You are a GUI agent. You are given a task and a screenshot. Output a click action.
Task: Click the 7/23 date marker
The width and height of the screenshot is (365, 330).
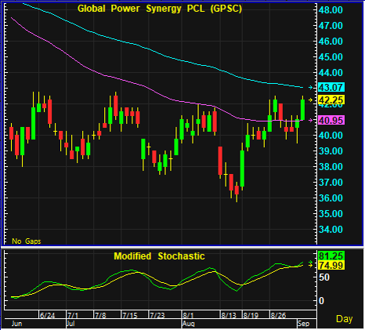[x=157, y=315]
